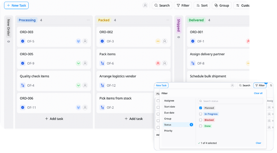The width and height of the screenshot is (277, 153).
Task: Click the Delivered status label
Action: click(x=196, y=20)
